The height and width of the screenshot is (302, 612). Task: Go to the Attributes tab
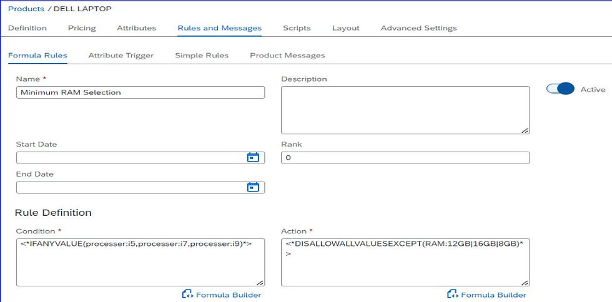[136, 28]
